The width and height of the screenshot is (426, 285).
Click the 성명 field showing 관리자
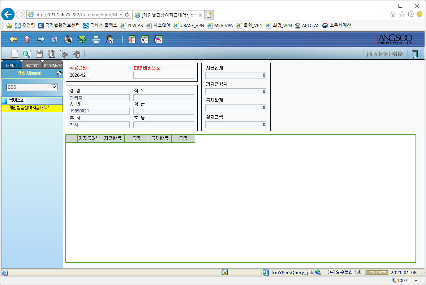click(99, 98)
